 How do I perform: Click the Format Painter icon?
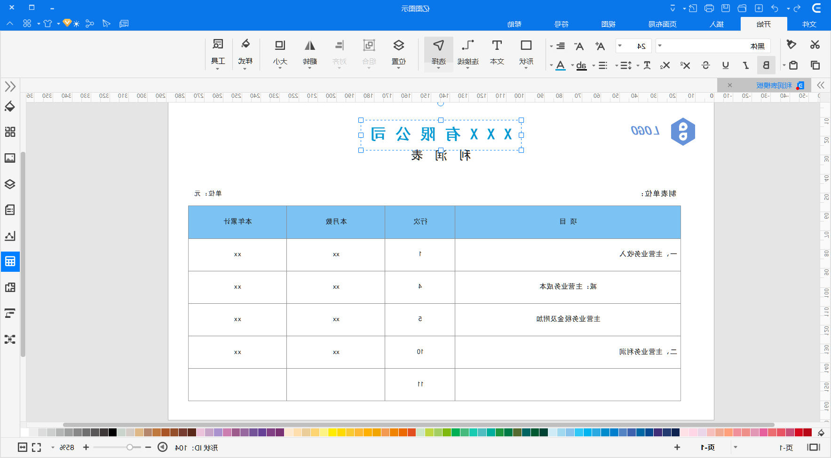(x=791, y=45)
